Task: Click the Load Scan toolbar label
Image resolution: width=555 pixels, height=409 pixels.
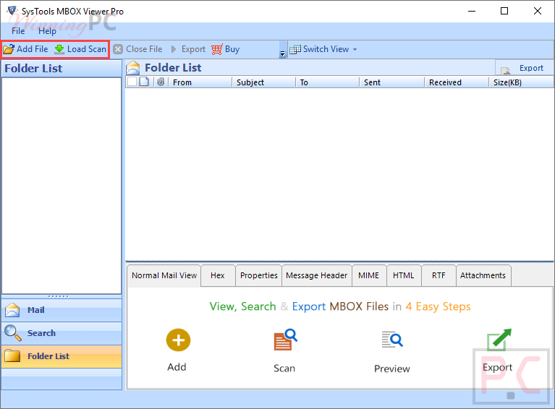Action: point(87,49)
